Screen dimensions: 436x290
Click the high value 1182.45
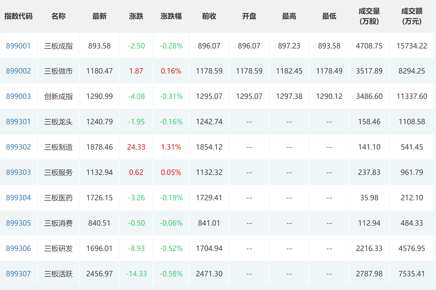[x=289, y=71]
